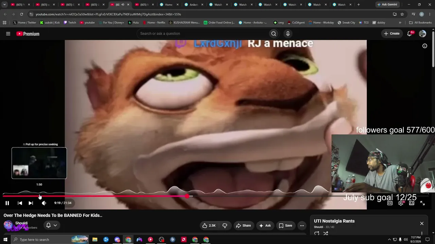
Task: Open Home / Twitter bookmark
Action: pos(24,23)
